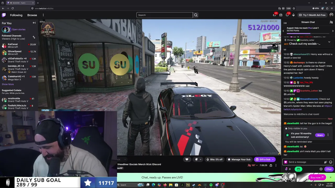Share the stream via share icon

click(271, 165)
